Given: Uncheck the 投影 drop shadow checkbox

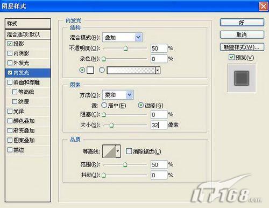Looking at the screenshot, I should (x=10, y=44).
